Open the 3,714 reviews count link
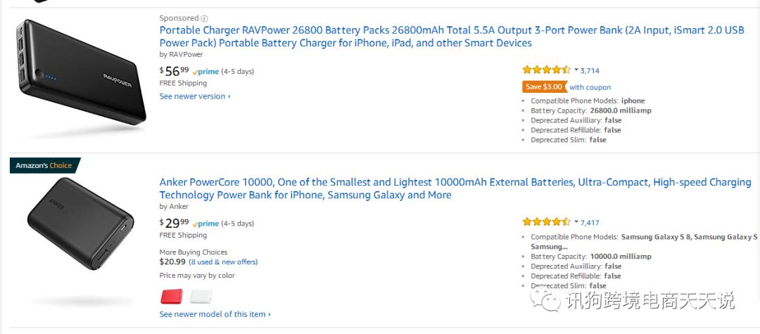The image size is (760, 334). click(x=590, y=70)
